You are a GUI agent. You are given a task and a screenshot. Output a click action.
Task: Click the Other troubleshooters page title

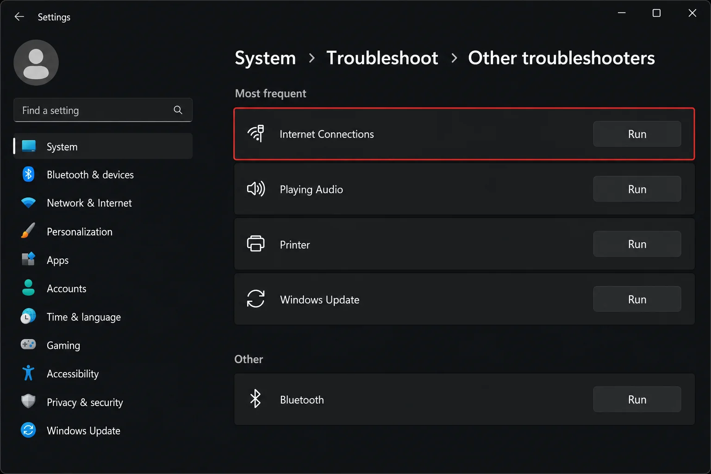pyautogui.click(x=561, y=58)
